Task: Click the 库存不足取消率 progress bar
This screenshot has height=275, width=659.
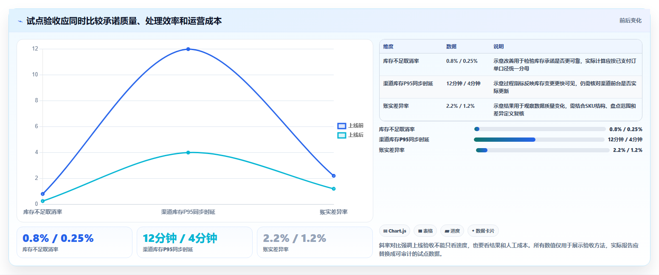Action: (540, 129)
